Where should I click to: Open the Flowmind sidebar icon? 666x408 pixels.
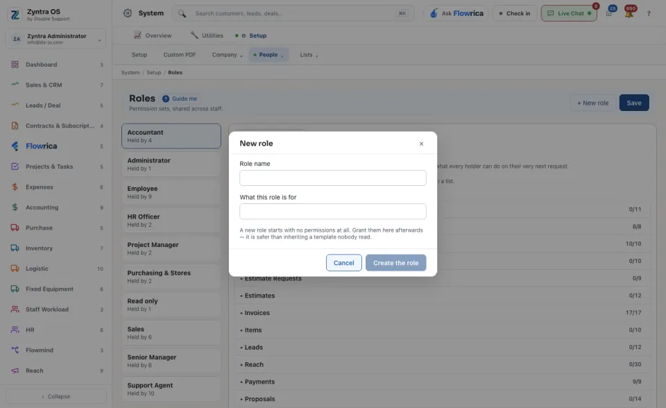point(15,350)
